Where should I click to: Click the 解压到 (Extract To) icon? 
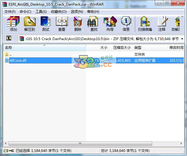(x=30, y=24)
